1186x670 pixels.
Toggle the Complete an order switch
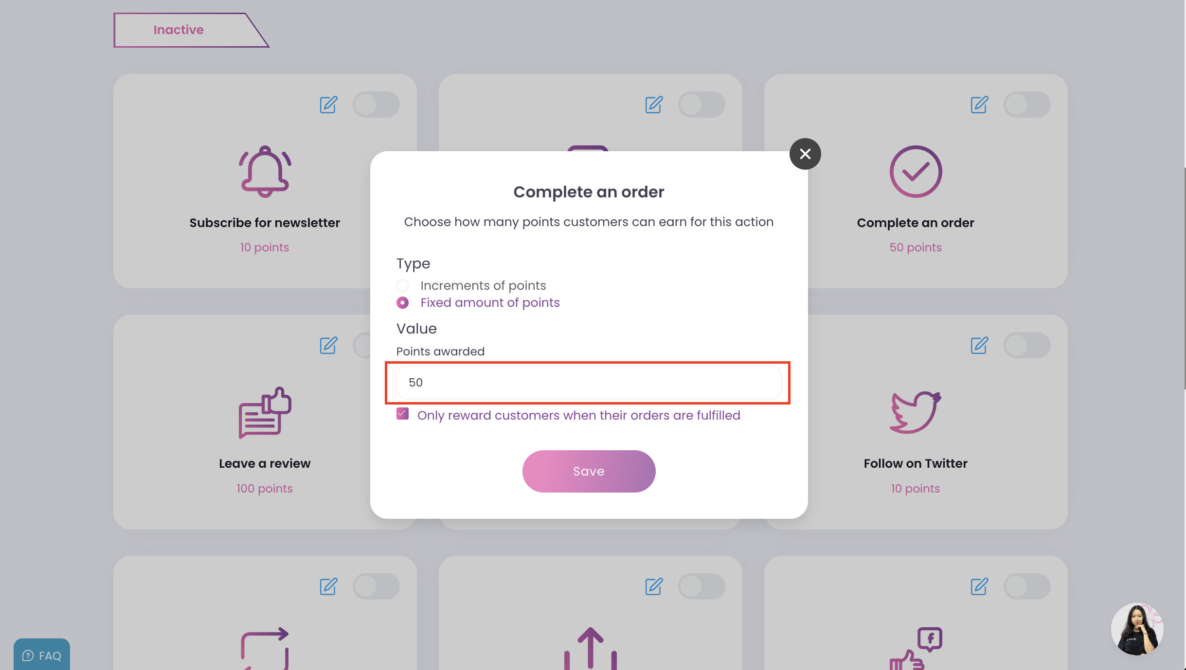(1027, 105)
